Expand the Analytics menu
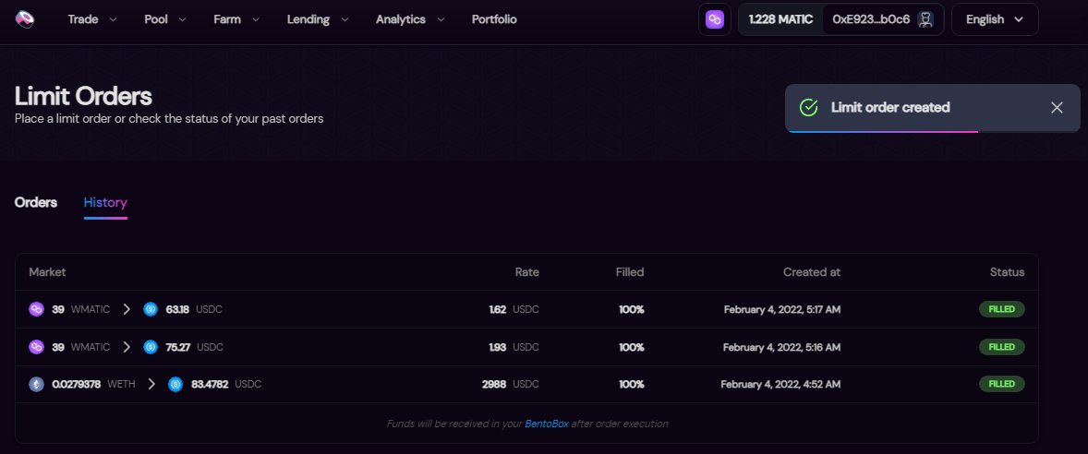This screenshot has width=1088, height=454. click(410, 19)
